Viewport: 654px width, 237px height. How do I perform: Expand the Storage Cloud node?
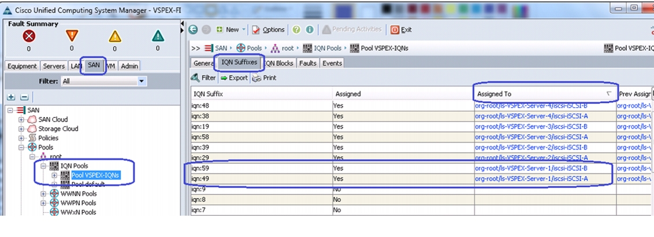(x=21, y=129)
